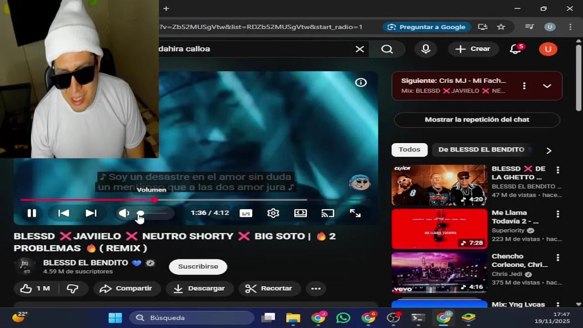Open the Me Llama Todavía 2 title link
The height and width of the screenshot is (328, 583).
point(515,217)
